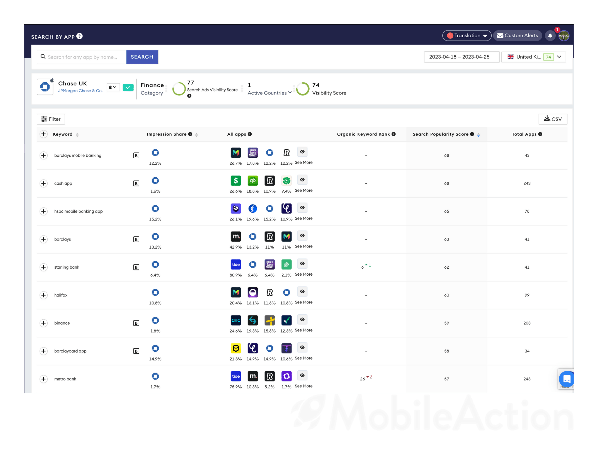598x455 pixels.
Task: Click the Cash App green dollar icon
Action: pyautogui.click(x=236, y=181)
